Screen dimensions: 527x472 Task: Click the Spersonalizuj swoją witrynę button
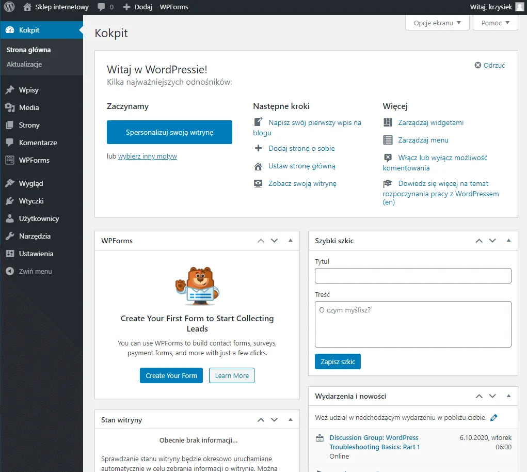169,132
